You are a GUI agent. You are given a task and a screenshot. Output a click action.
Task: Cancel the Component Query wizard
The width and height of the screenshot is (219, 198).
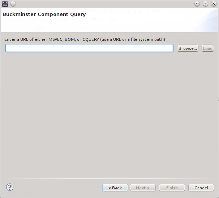pyautogui.click(x=201, y=188)
